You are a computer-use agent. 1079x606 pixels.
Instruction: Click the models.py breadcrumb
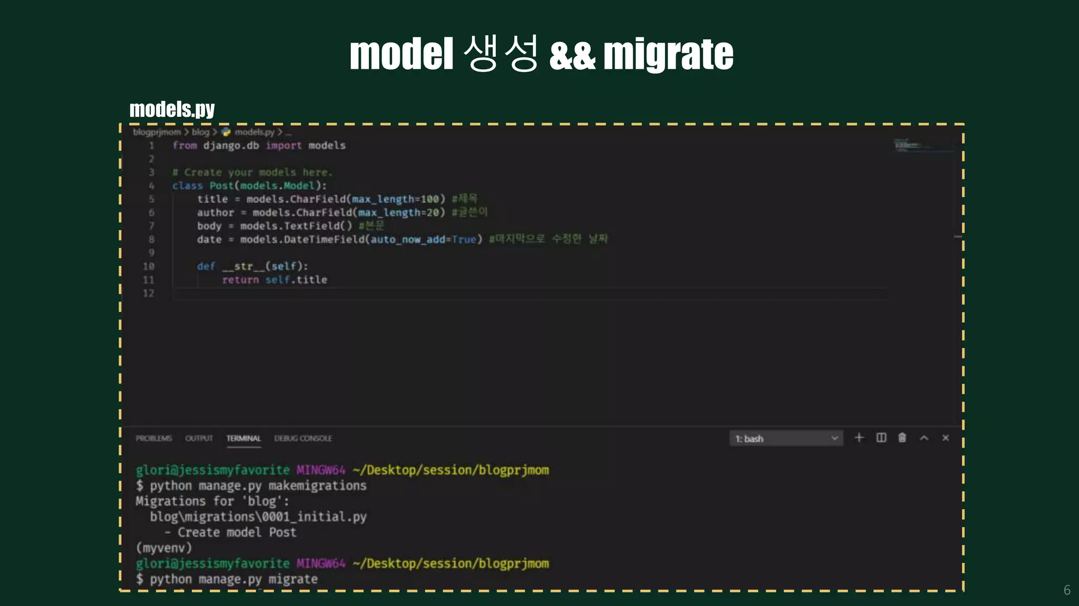pos(254,132)
